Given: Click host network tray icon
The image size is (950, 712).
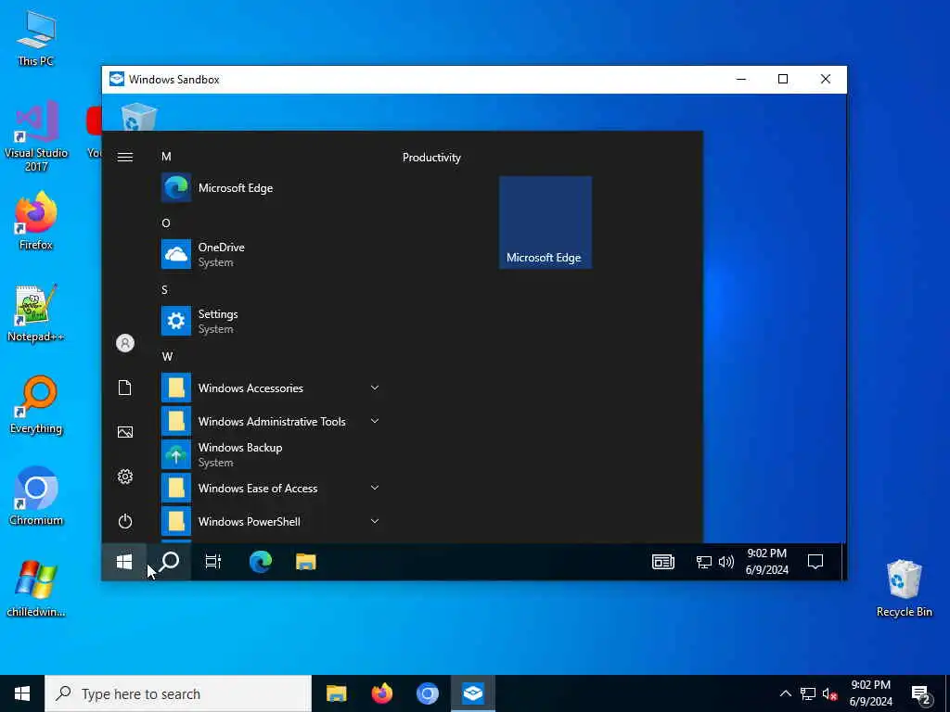Looking at the screenshot, I should tap(808, 693).
